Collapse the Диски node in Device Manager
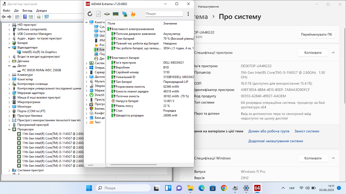The height and width of the screenshot is (194, 346). [x=9, y=66]
